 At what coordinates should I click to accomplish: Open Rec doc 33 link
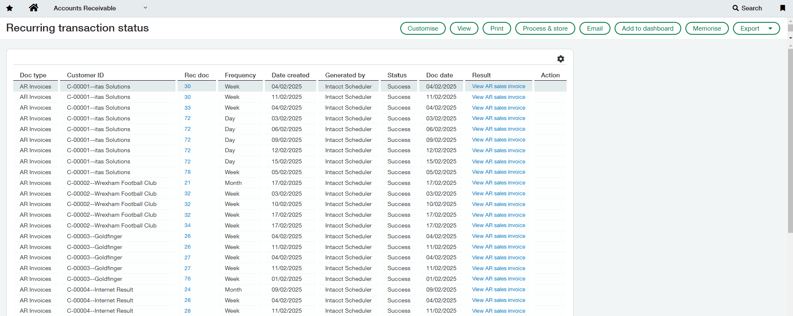pos(187,108)
